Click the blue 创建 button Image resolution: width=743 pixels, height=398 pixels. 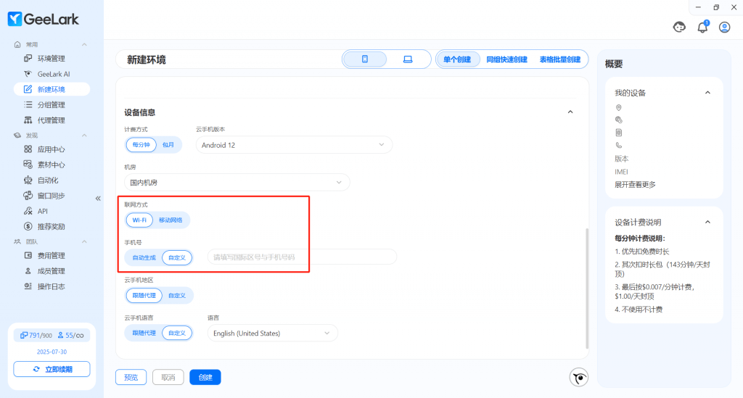tap(205, 377)
